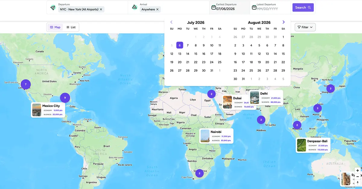The image size is (362, 189).
Task: Pick July 15 in the calendar
Action: click(x=195, y=54)
